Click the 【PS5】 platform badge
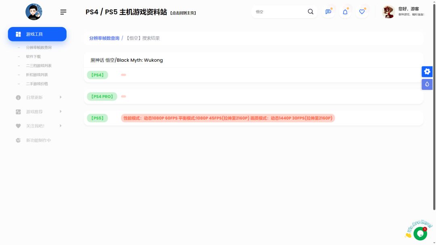Image resolution: width=436 pixels, height=245 pixels. pyautogui.click(x=97, y=118)
